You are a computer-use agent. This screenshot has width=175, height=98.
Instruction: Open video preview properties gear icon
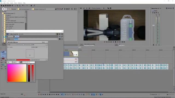point(81,8)
